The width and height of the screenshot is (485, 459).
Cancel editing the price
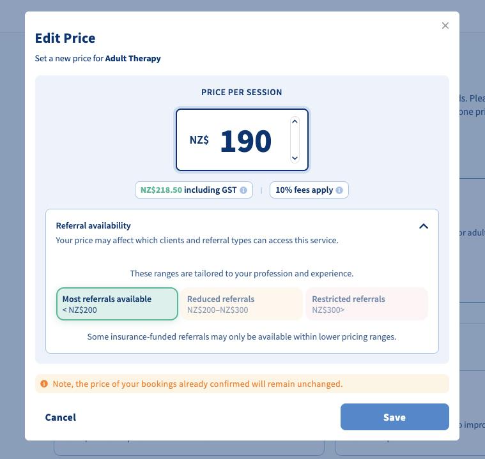pos(61,418)
